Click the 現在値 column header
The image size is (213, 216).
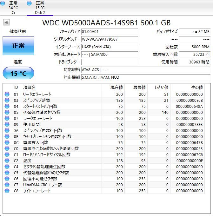click(x=113, y=87)
